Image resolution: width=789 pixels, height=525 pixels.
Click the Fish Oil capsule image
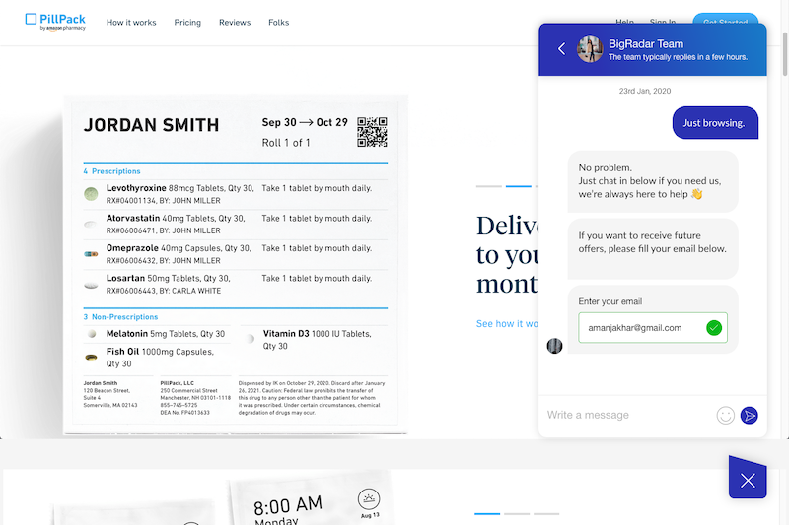(x=91, y=358)
